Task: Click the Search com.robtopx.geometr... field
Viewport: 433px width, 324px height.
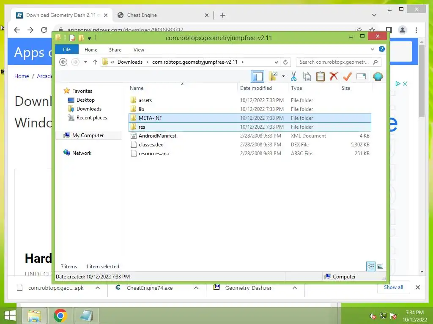Action: point(339,62)
